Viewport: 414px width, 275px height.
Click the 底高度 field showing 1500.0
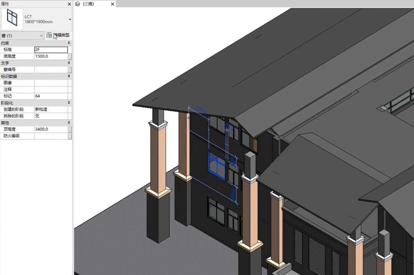pos(51,56)
